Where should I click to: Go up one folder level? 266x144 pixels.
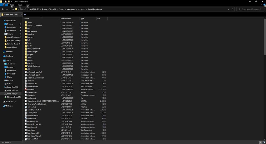pos(13,9)
